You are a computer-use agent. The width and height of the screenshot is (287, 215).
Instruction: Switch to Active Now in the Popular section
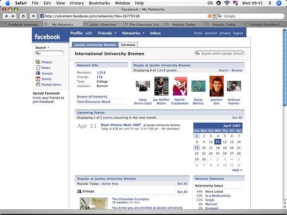(x=110, y=183)
